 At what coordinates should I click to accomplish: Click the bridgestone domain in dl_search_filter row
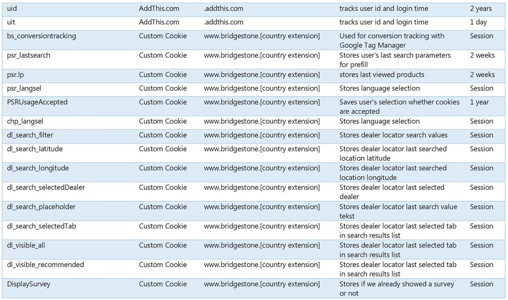(x=262, y=135)
